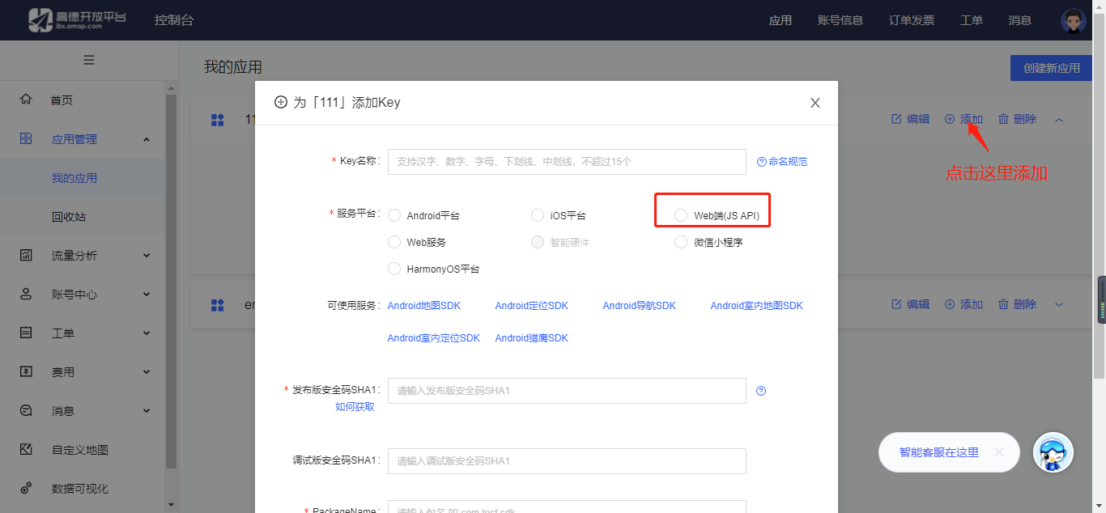Click the app icon for second application row
This screenshot has height=513, width=1106.
point(217,305)
